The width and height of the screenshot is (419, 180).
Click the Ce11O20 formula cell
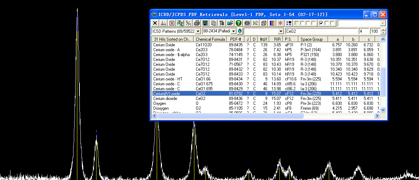(203, 45)
